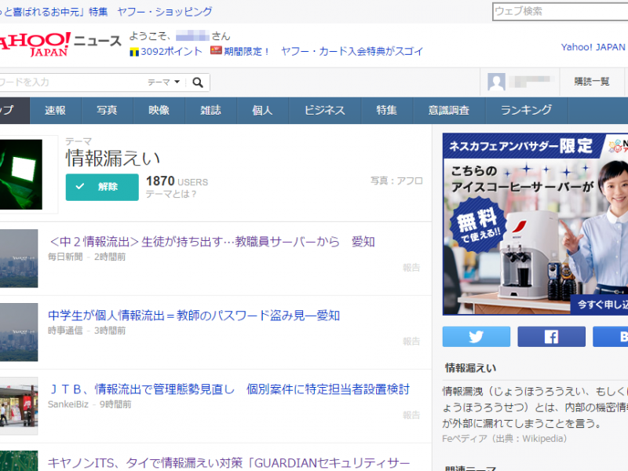Click the テーマとは？ help link
This screenshot has height=471, width=628.
(171, 194)
